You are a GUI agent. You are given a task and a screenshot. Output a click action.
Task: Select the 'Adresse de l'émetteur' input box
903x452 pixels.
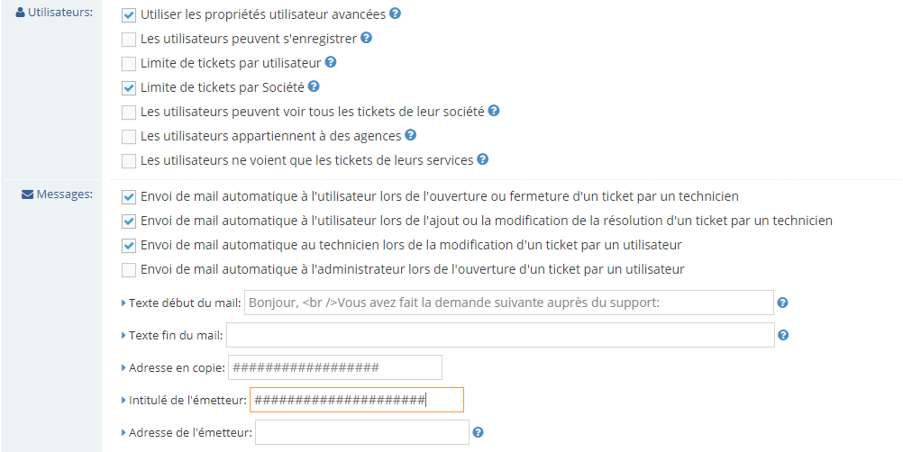pyautogui.click(x=362, y=432)
